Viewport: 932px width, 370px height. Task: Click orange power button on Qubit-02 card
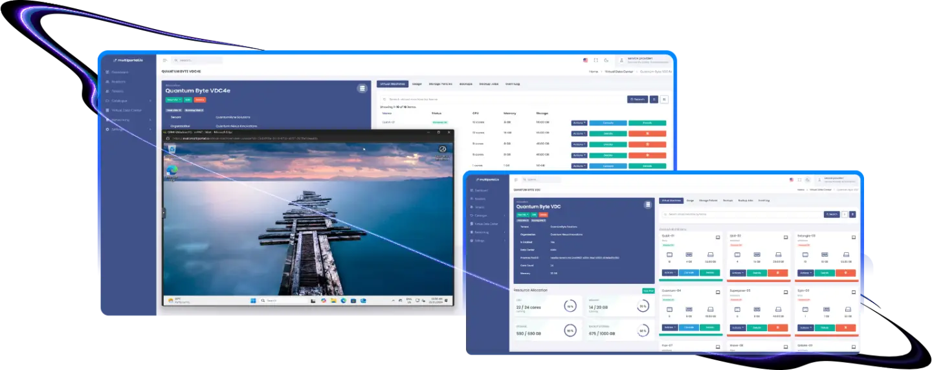(x=777, y=273)
